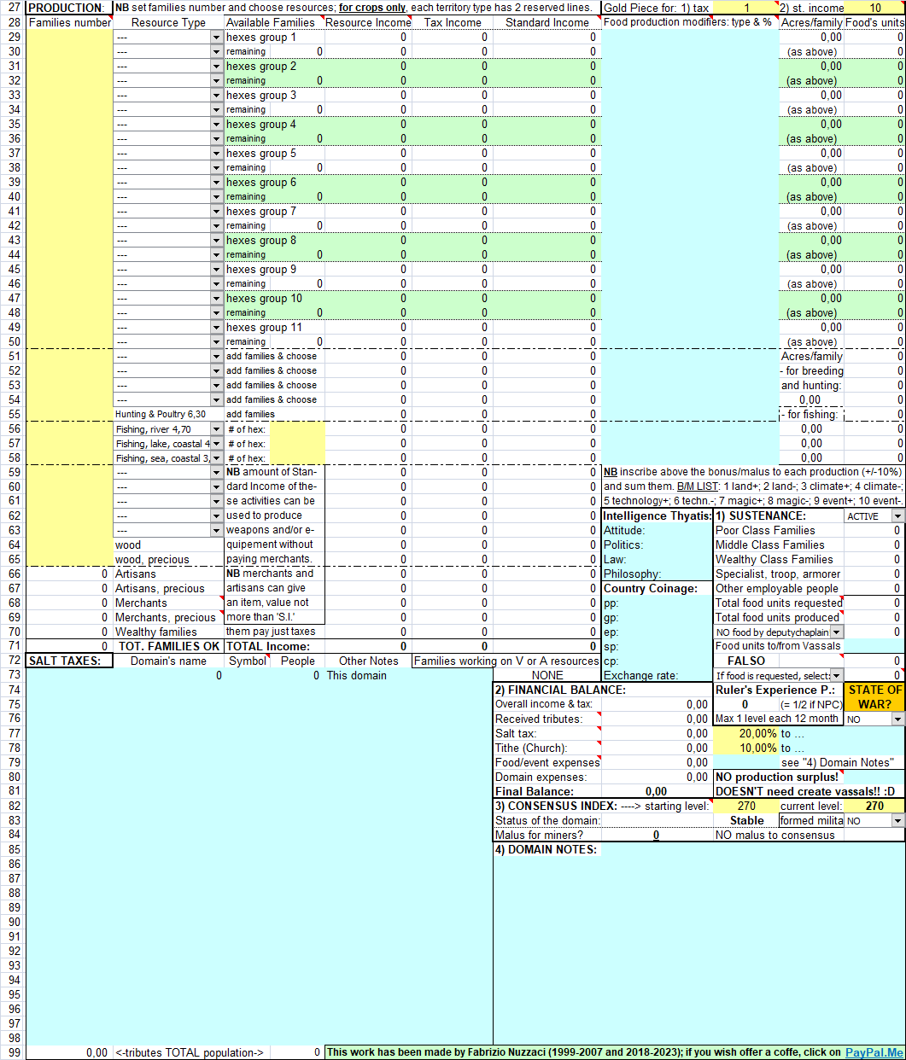Screen dimensions: 906x1060
Task: Select the consensus starting level cell
Action: [x=745, y=807]
